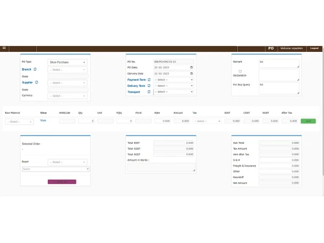Click the View link in item row
This screenshot has height=243, width=324.
point(43,121)
